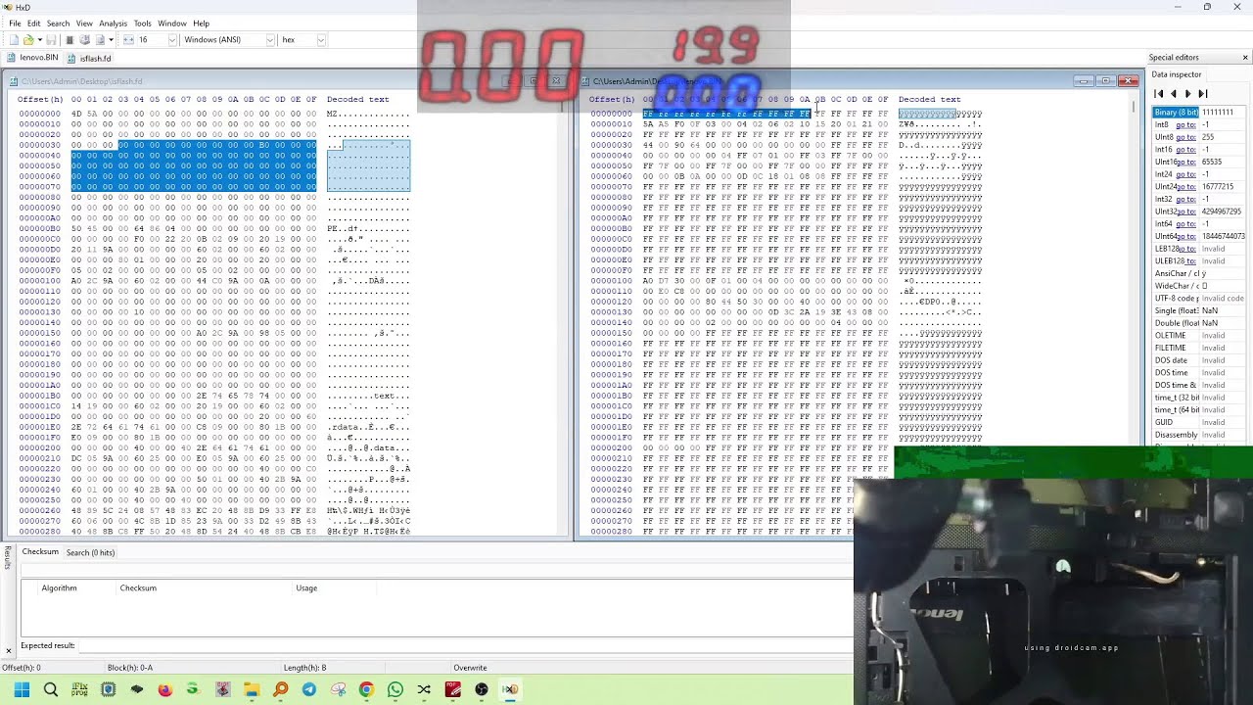The image size is (1253, 705).
Task: Click offset row 00000100 in isflash.fd window
Action: (x=39, y=281)
